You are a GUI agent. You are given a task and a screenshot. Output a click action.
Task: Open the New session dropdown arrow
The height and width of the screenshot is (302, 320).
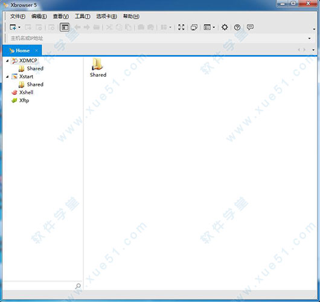[19, 27]
